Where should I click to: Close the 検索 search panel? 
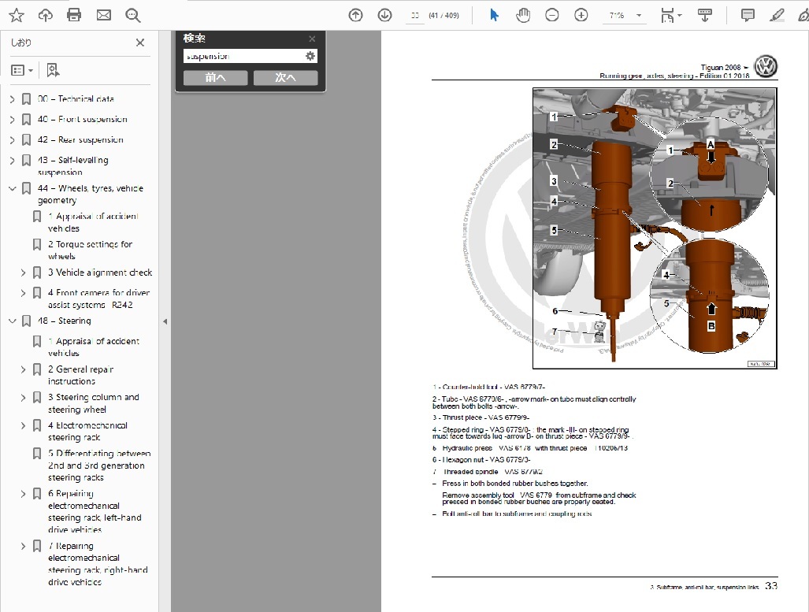(x=312, y=39)
